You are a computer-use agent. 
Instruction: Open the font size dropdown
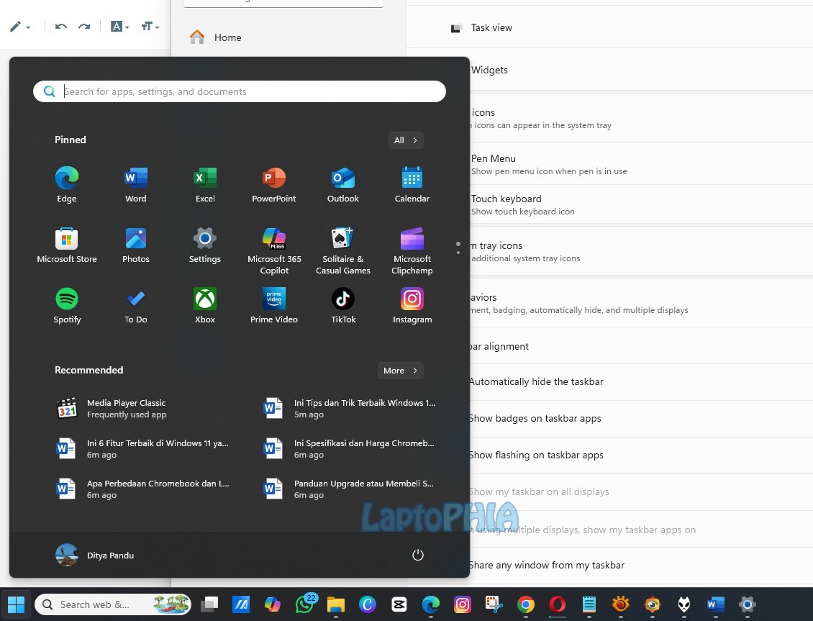[150, 27]
